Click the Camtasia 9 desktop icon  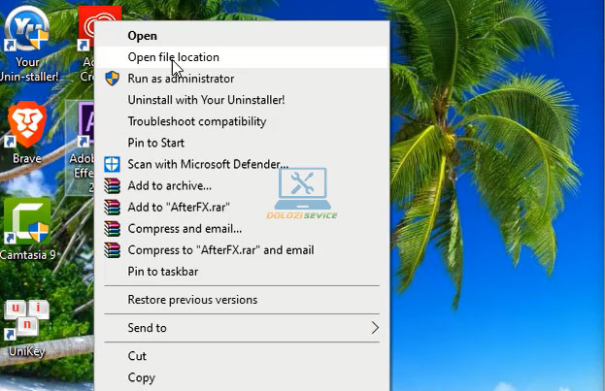coord(27,224)
